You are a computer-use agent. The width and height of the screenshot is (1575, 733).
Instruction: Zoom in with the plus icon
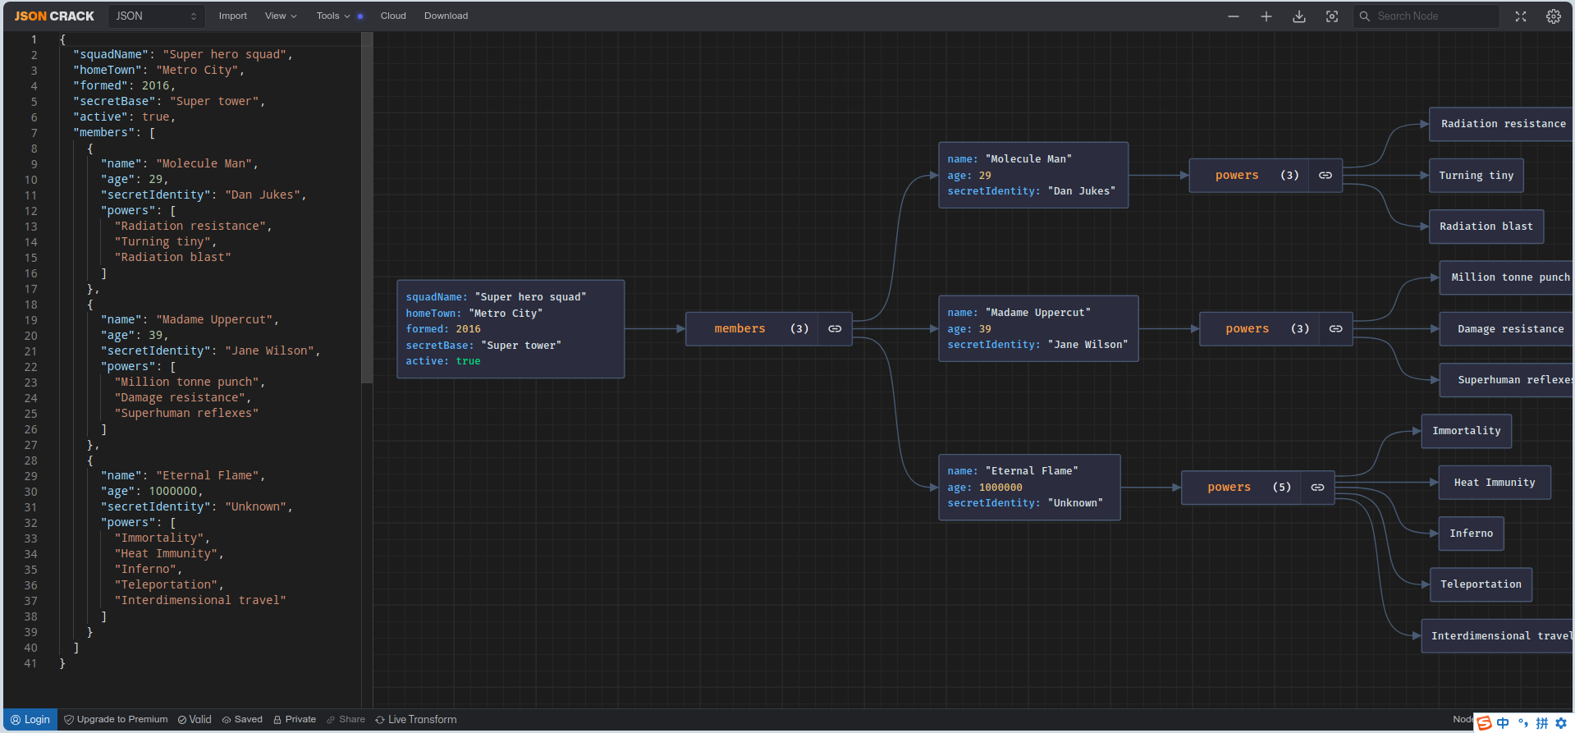(1266, 16)
